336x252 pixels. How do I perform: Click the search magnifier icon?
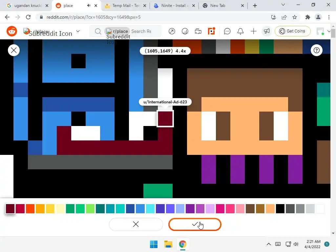pos(98,31)
